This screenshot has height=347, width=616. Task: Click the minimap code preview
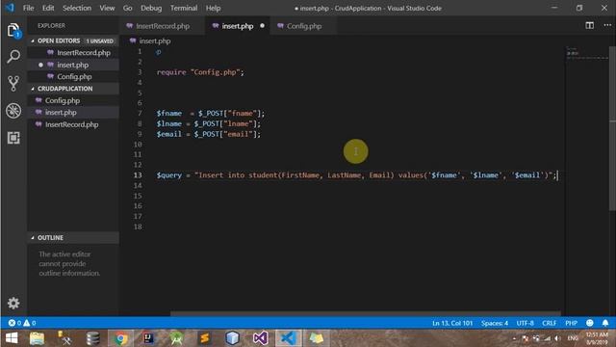[587, 53]
